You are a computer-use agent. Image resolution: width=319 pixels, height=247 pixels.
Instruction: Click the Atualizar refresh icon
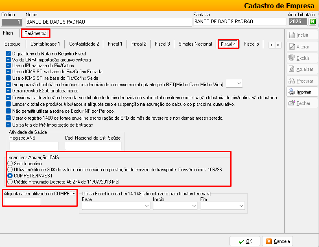(x=291, y=69)
